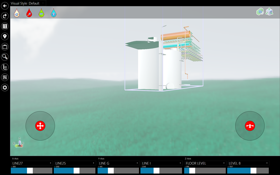
Task: Open the Visual Style dropdown
Action: click(36, 3)
